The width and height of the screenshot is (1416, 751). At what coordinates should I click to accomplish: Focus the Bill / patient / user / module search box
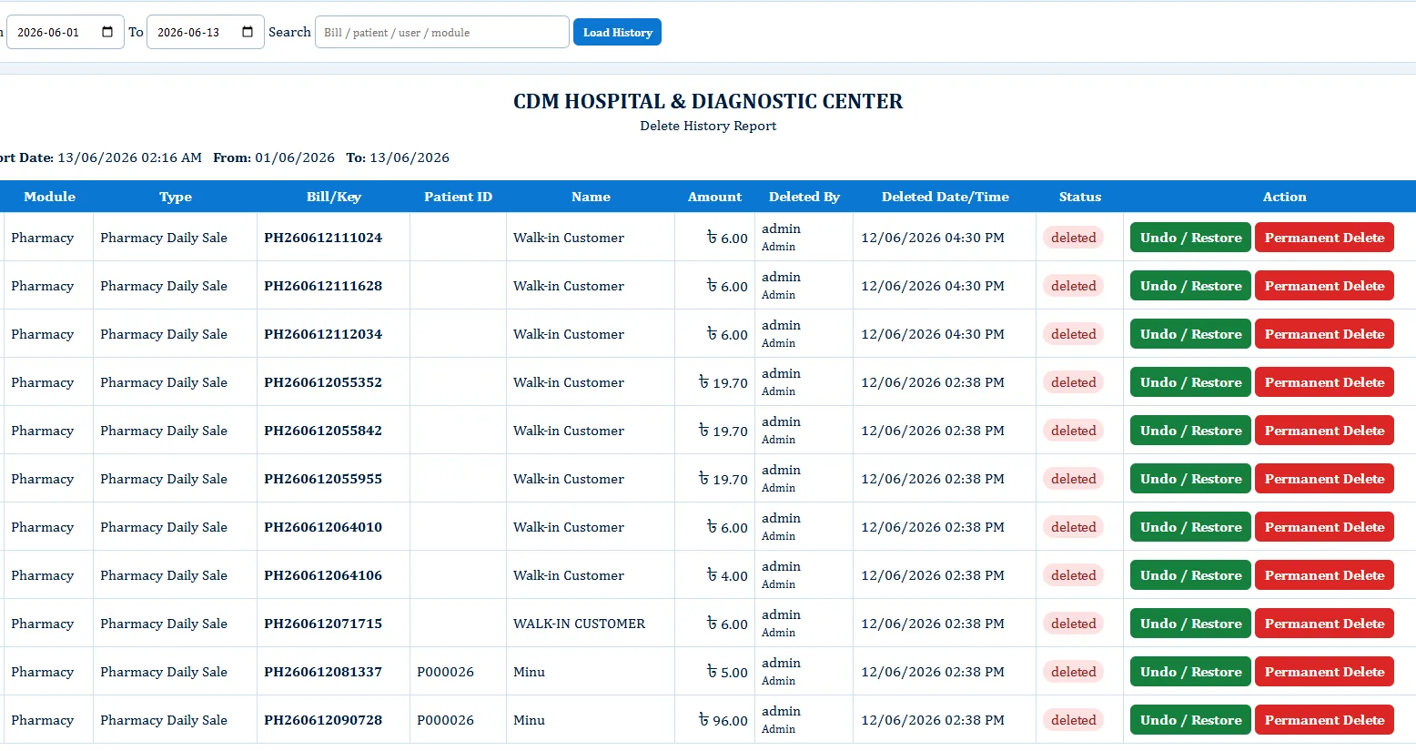[442, 32]
